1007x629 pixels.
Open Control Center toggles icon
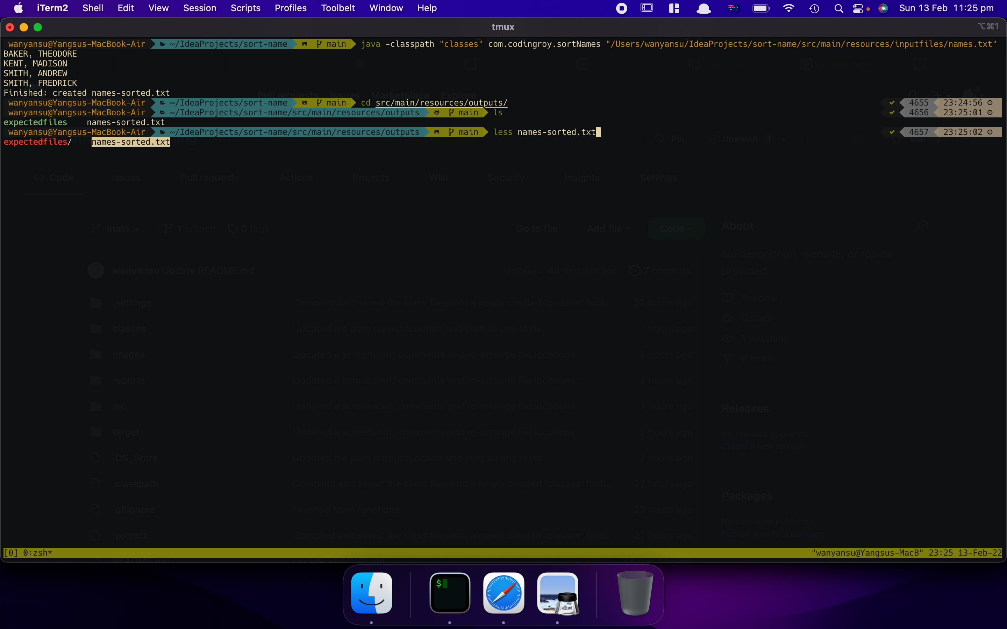click(858, 8)
